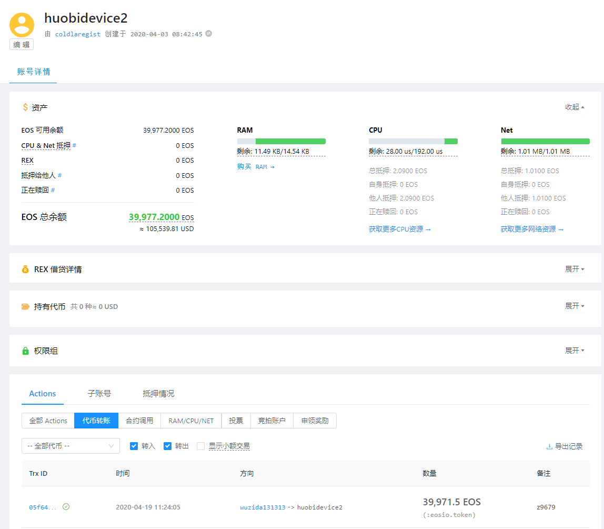This screenshot has width=604, height=529.
Task: Click the hash icon beside 抵押给他人
Action: pyautogui.click(x=59, y=175)
